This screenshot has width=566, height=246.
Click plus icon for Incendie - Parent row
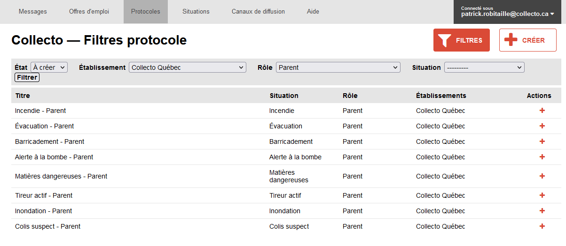coord(542,111)
